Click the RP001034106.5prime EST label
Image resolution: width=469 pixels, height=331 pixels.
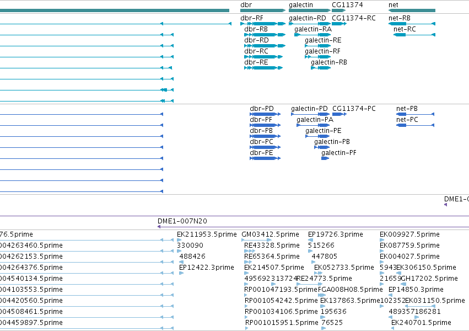(281, 312)
